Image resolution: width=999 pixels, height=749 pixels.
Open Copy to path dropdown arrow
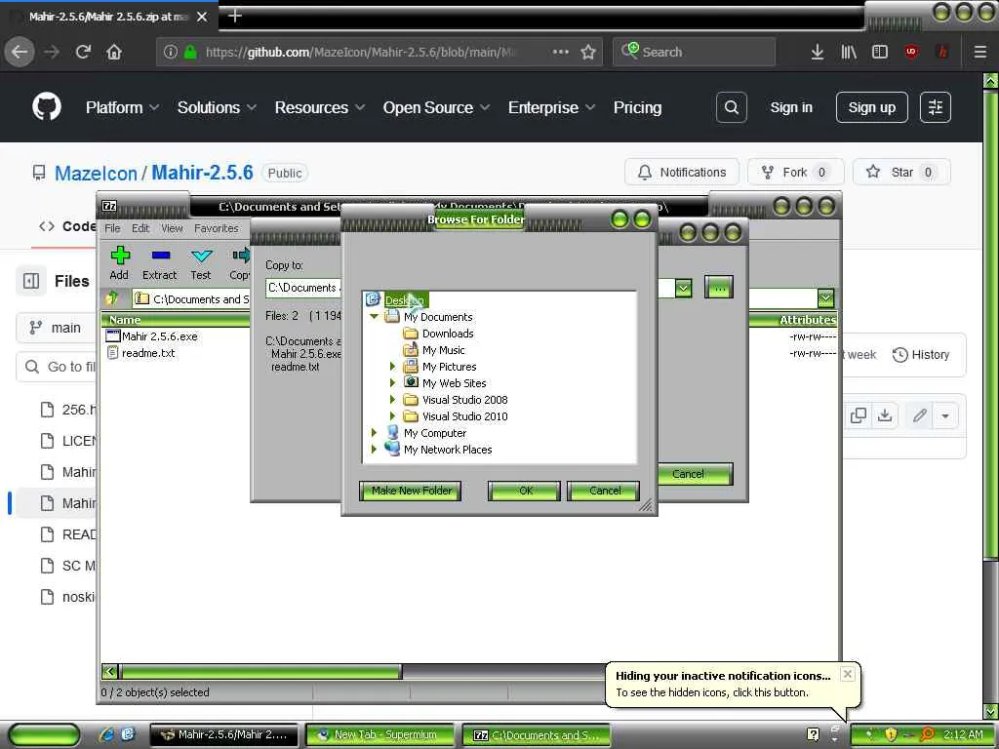(x=684, y=288)
